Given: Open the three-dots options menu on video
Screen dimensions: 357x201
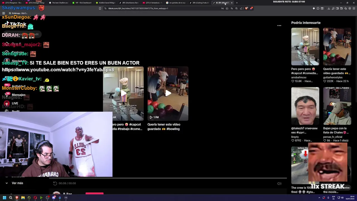Looking at the screenshot, I should click(x=279, y=25).
